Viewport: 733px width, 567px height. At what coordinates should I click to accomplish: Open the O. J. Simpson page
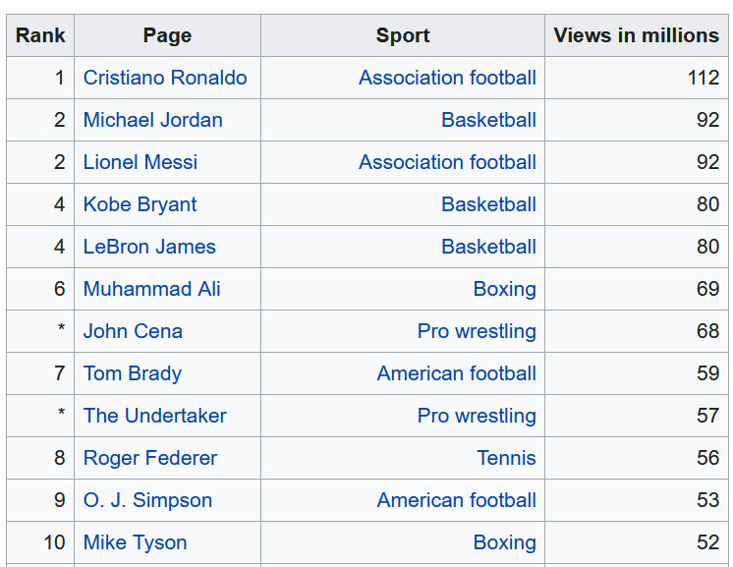pyautogui.click(x=147, y=500)
